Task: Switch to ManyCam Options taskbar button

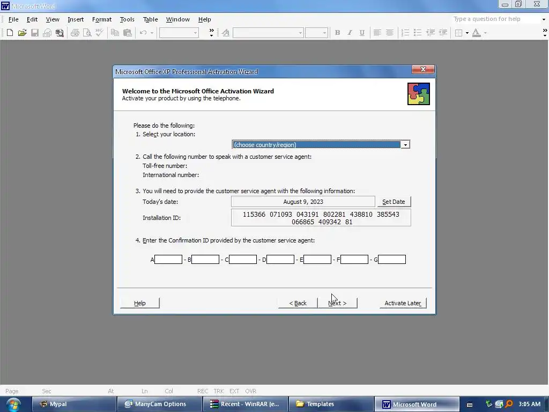Action: 160,404
